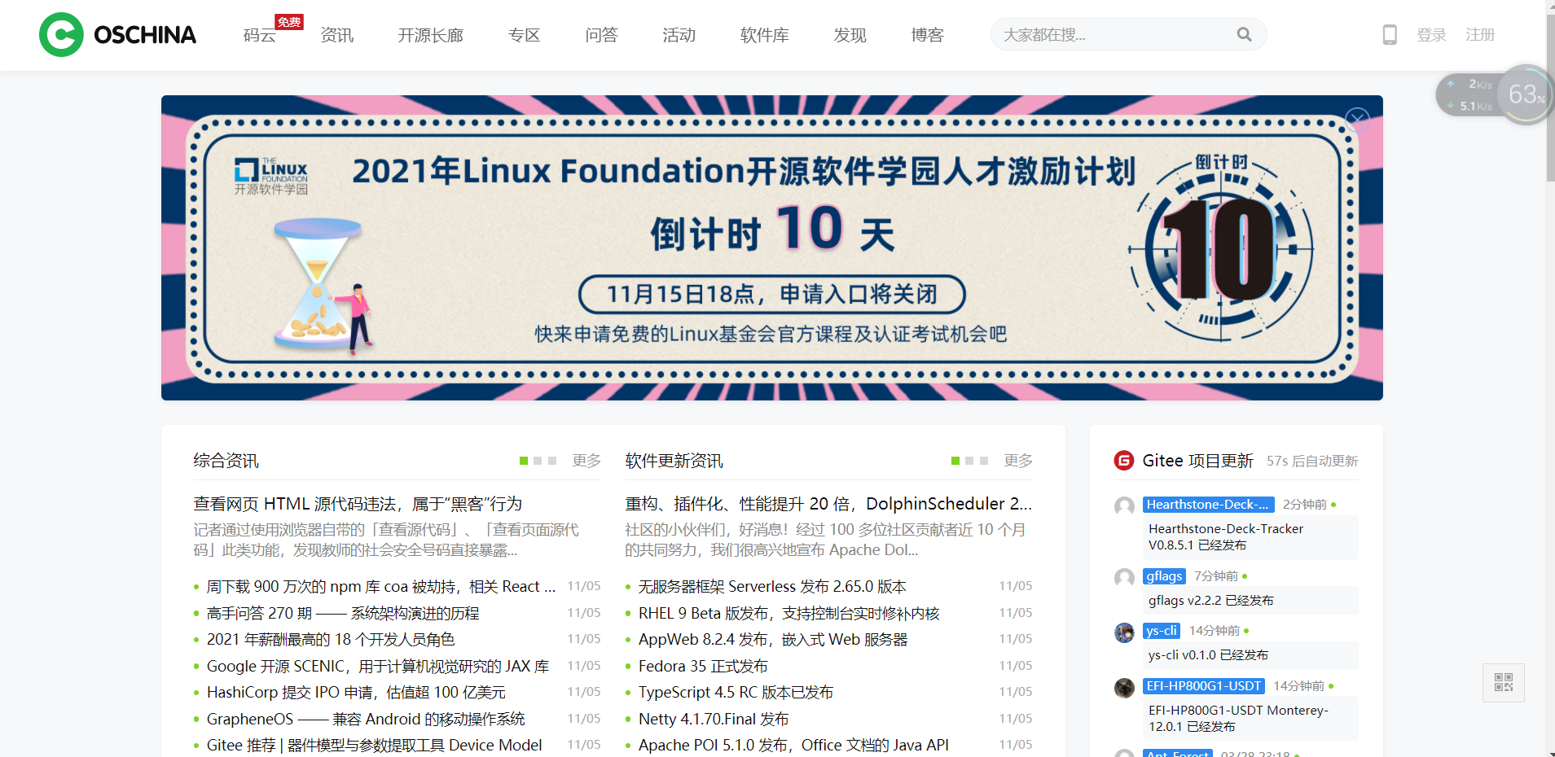1555x757 pixels.
Task: Click the search magnifier icon
Action: click(x=1244, y=34)
